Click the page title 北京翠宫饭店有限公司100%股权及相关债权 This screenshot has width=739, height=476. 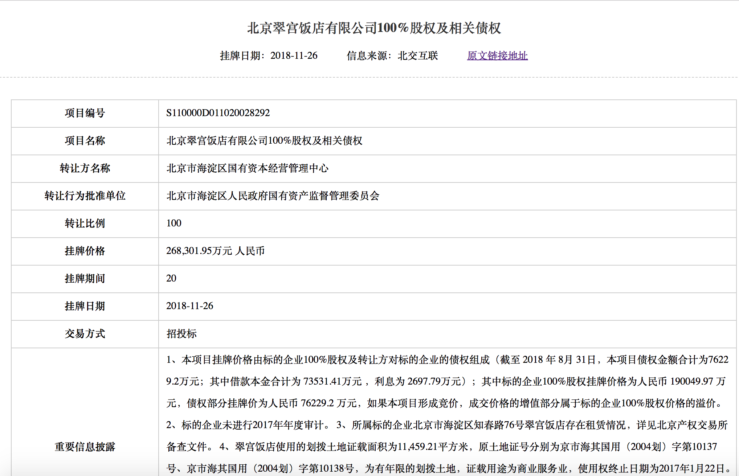coord(374,28)
